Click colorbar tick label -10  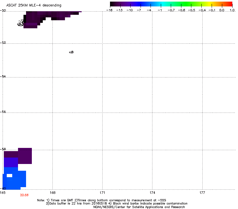coord(130,10)
